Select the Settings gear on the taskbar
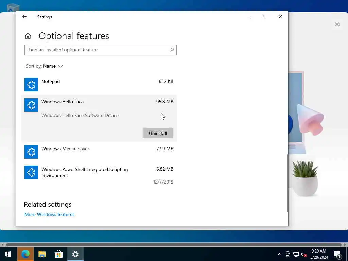 pos(75,254)
